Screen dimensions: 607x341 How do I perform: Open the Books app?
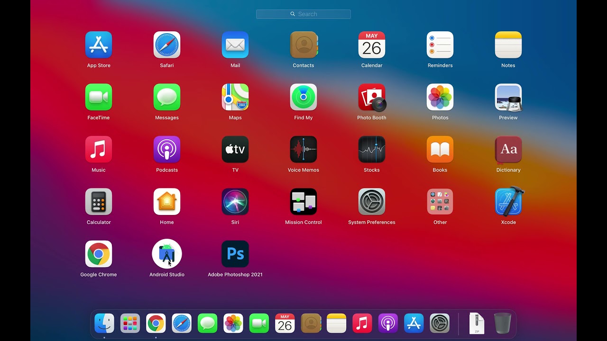point(440,149)
